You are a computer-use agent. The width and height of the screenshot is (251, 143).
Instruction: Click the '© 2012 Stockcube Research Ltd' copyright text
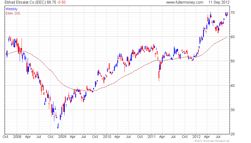[212, 141]
